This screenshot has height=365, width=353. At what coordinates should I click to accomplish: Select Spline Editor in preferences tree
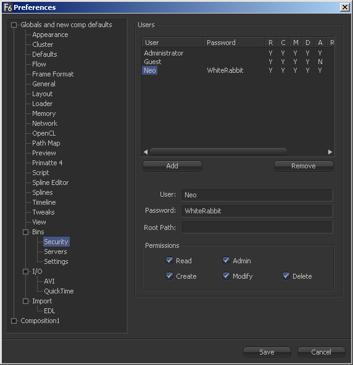(51, 182)
